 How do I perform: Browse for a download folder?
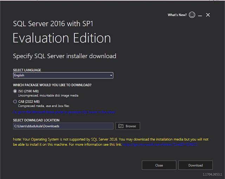[x=128, y=126]
